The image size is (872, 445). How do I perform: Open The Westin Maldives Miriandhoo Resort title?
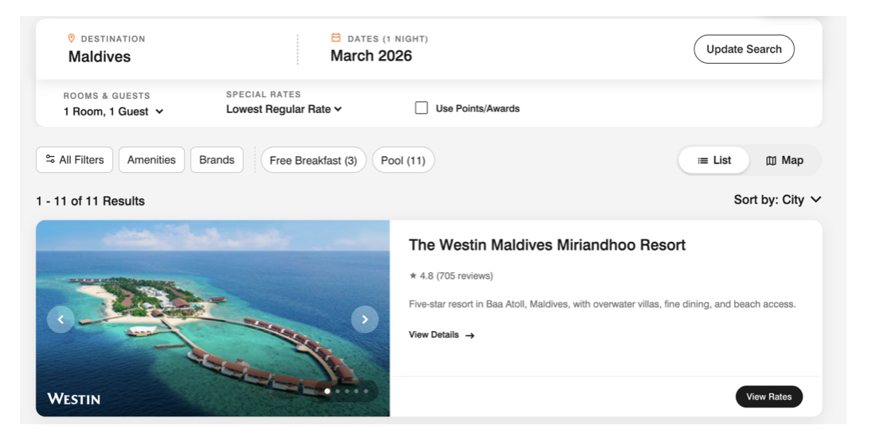(x=548, y=245)
